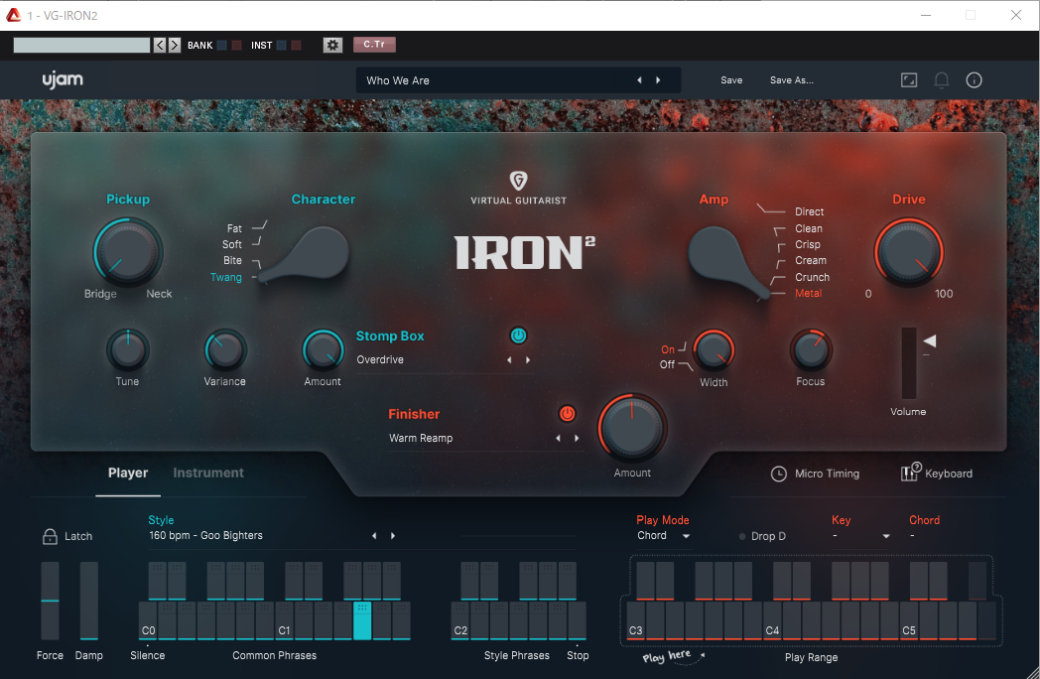Click the Drive knob

click(x=909, y=252)
